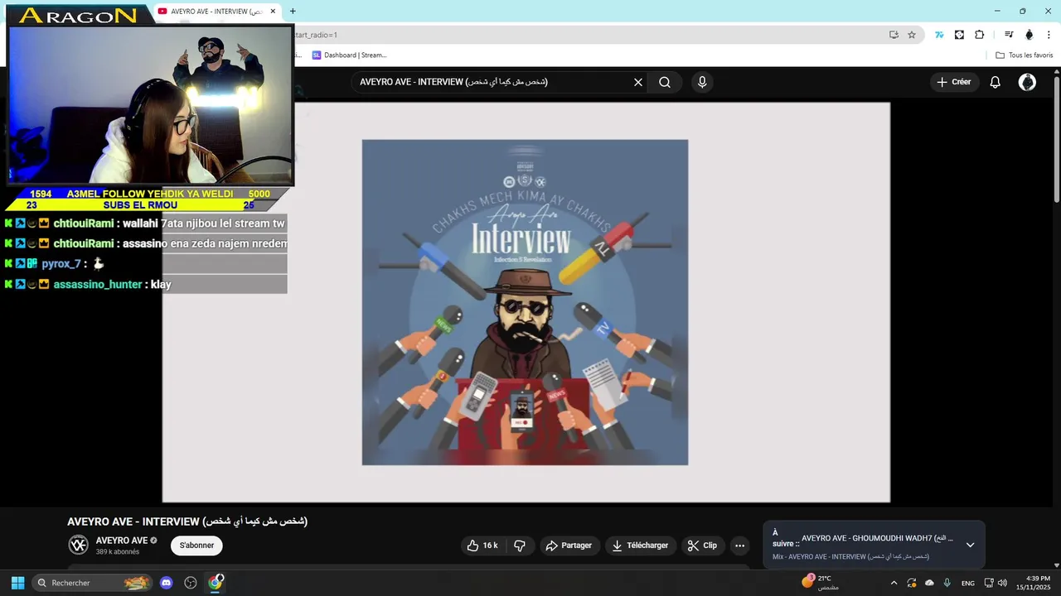
Task: Switch the ENG input language indicator
Action: [x=968, y=583]
